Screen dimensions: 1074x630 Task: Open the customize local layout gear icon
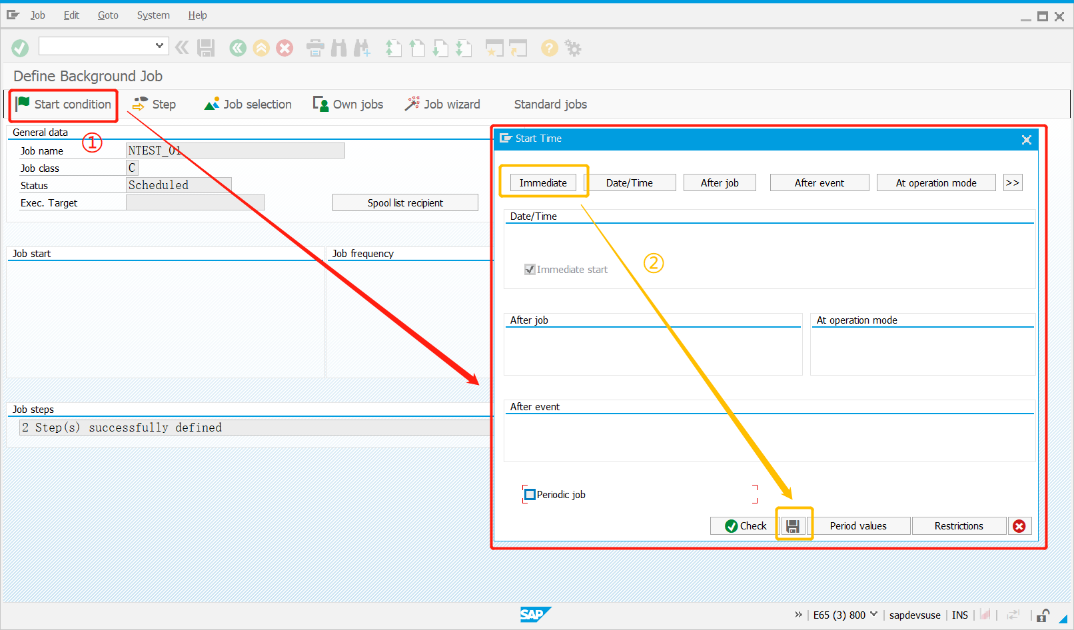(x=573, y=47)
